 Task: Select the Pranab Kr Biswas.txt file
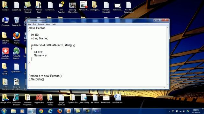(x=106, y=7)
